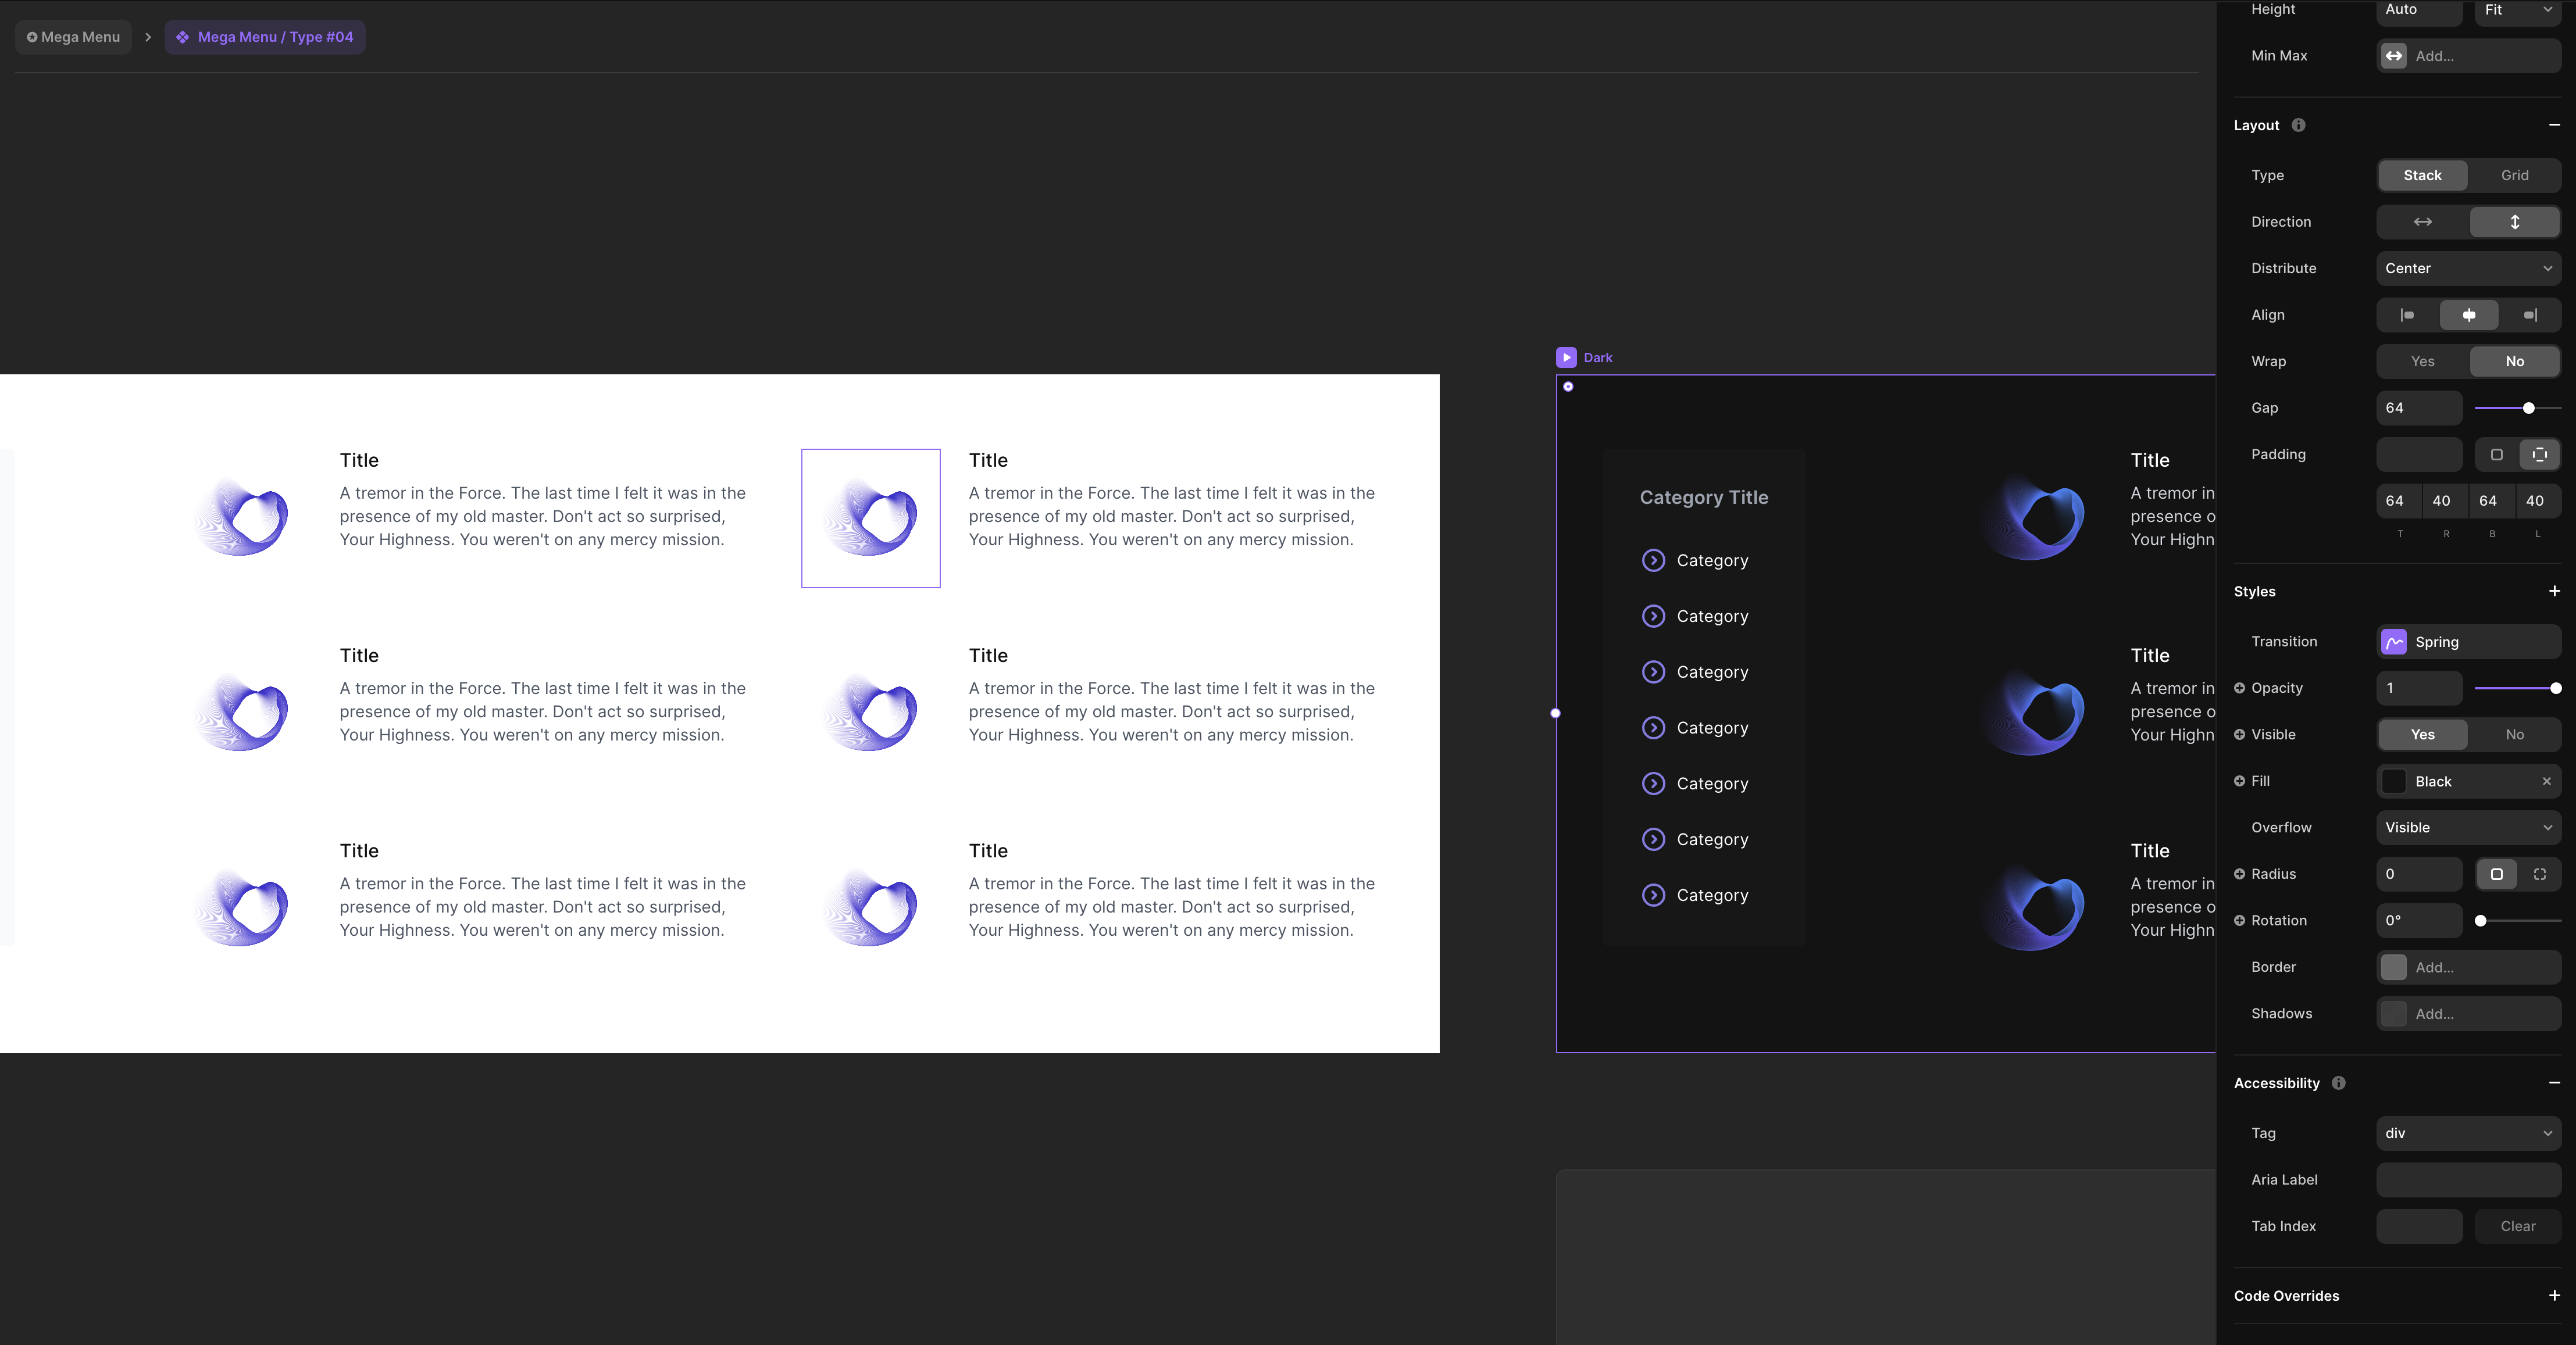Add a Min Max constraint

click(x=2468, y=56)
